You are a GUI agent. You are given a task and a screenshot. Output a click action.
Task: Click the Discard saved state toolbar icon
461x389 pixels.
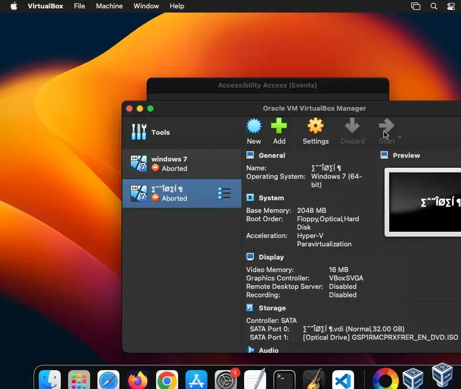[x=352, y=126]
